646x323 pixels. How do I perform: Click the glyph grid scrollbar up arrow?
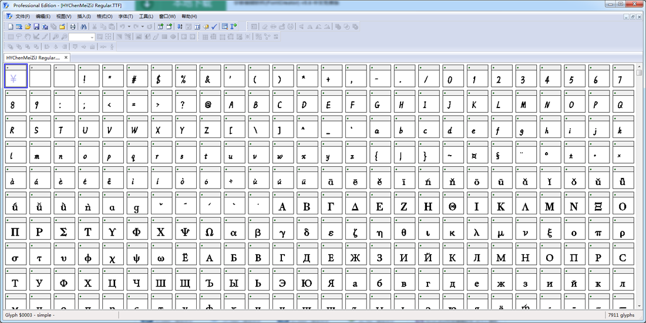click(639, 66)
